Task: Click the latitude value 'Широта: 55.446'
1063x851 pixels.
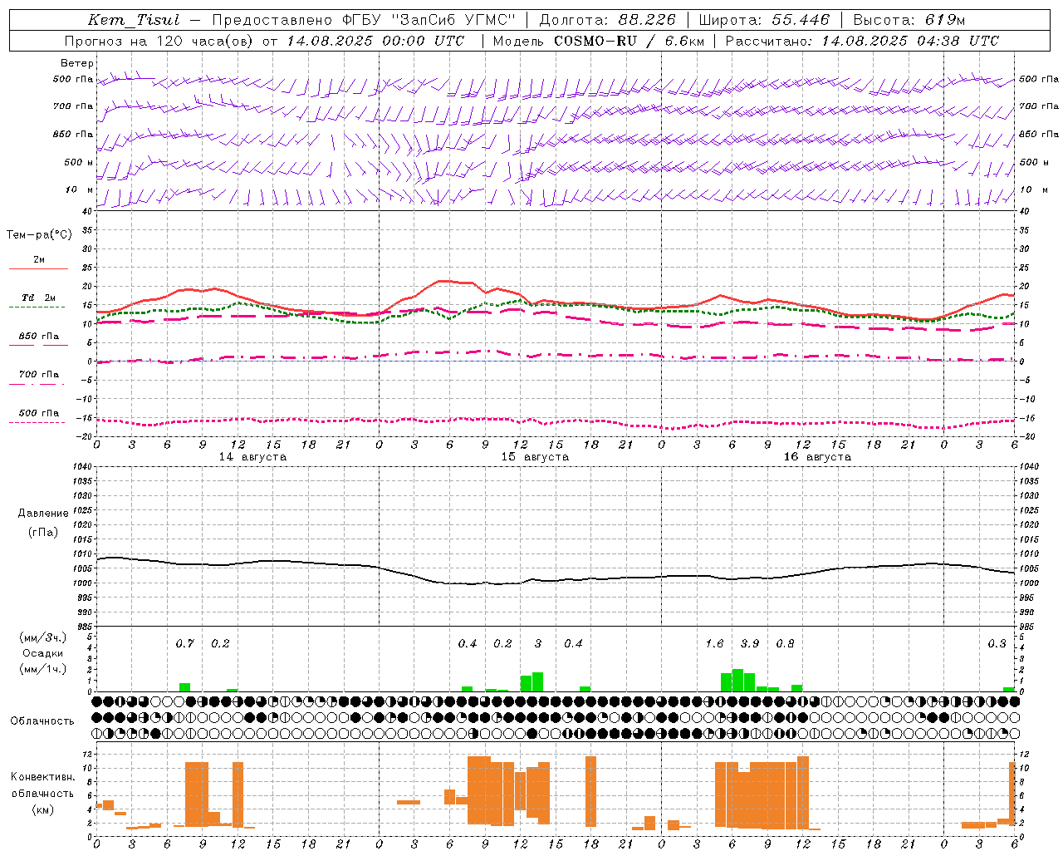Action: tap(764, 20)
